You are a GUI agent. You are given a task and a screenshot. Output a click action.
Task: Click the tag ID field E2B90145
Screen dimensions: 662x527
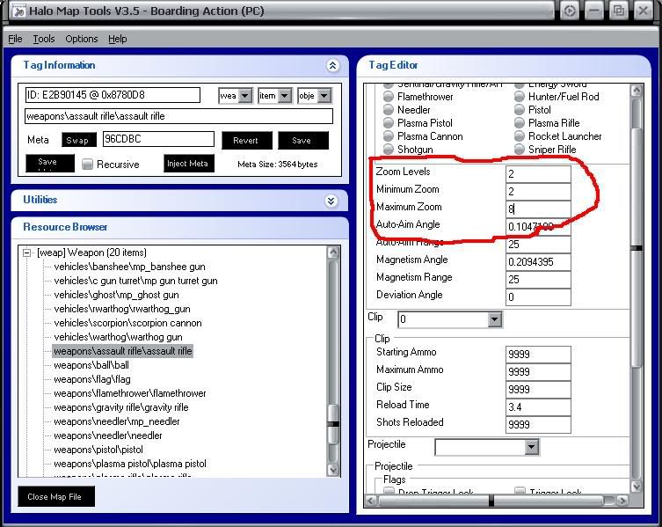point(113,95)
